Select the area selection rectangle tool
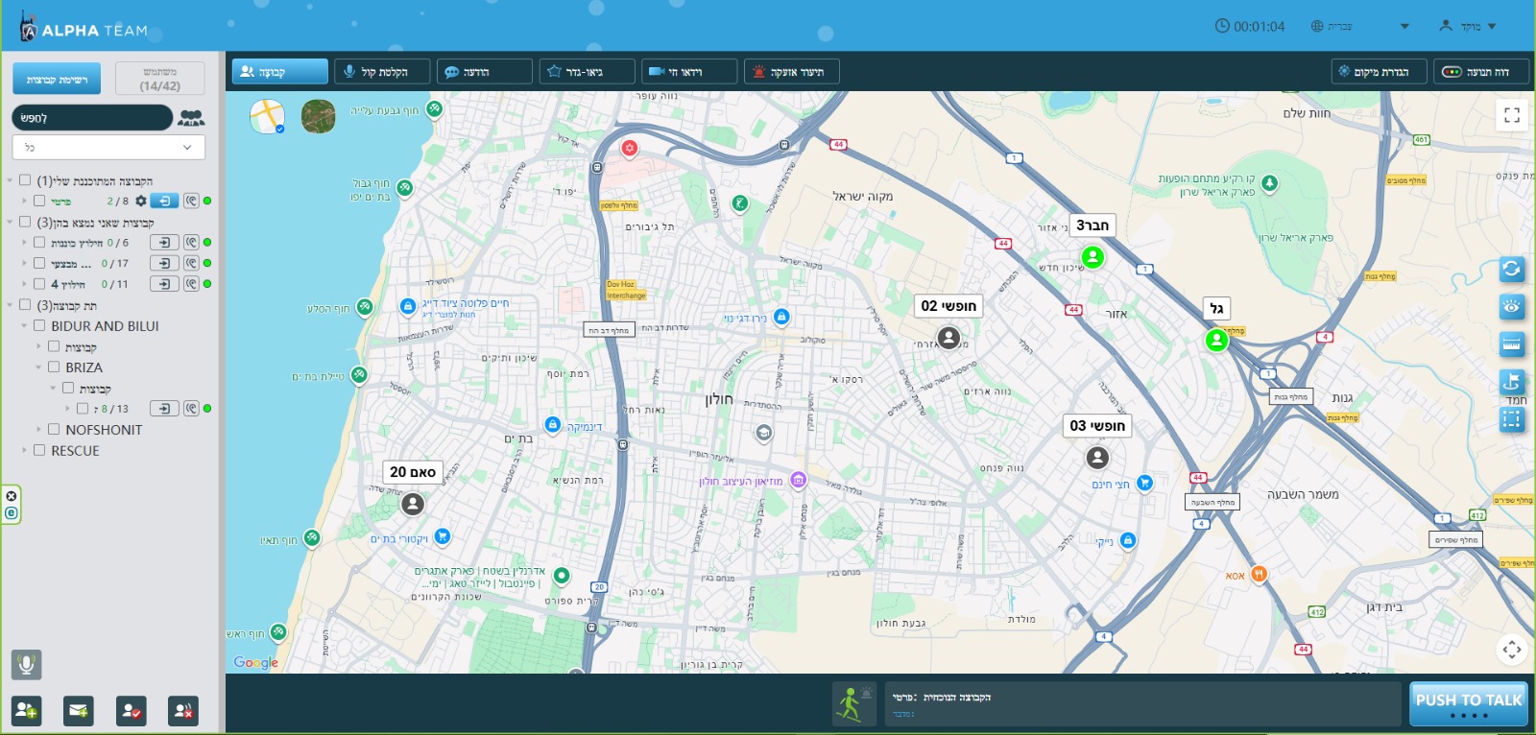Image resolution: width=1536 pixels, height=735 pixels. tap(1511, 419)
